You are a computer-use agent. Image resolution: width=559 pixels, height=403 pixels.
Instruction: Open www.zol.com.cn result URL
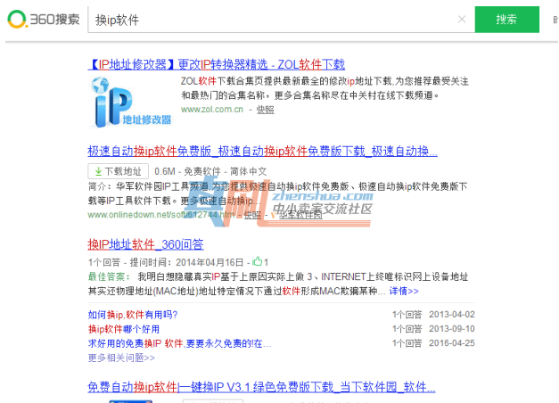pos(212,110)
